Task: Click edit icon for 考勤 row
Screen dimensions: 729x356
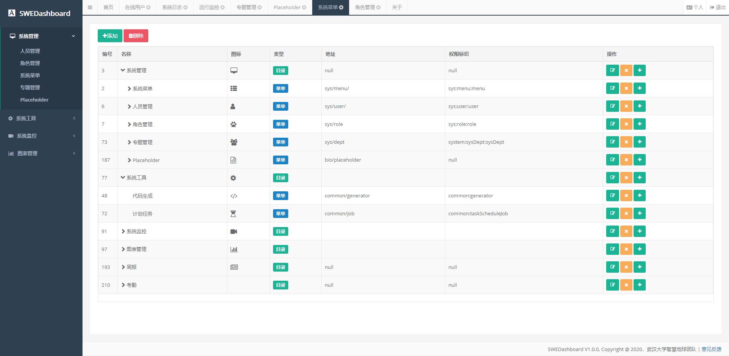Action: tap(612, 285)
